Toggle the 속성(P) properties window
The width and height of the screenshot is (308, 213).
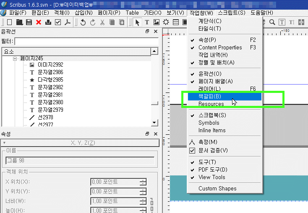pos(224,40)
